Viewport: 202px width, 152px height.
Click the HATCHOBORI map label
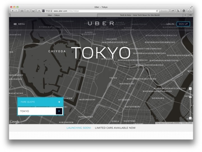tap(132, 107)
